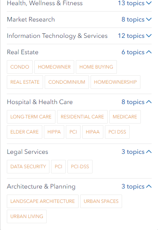The width and height of the screenshot is (158, 230).
Task: Select the DATA SECURITY tag
Action: [x=28, y=167]
